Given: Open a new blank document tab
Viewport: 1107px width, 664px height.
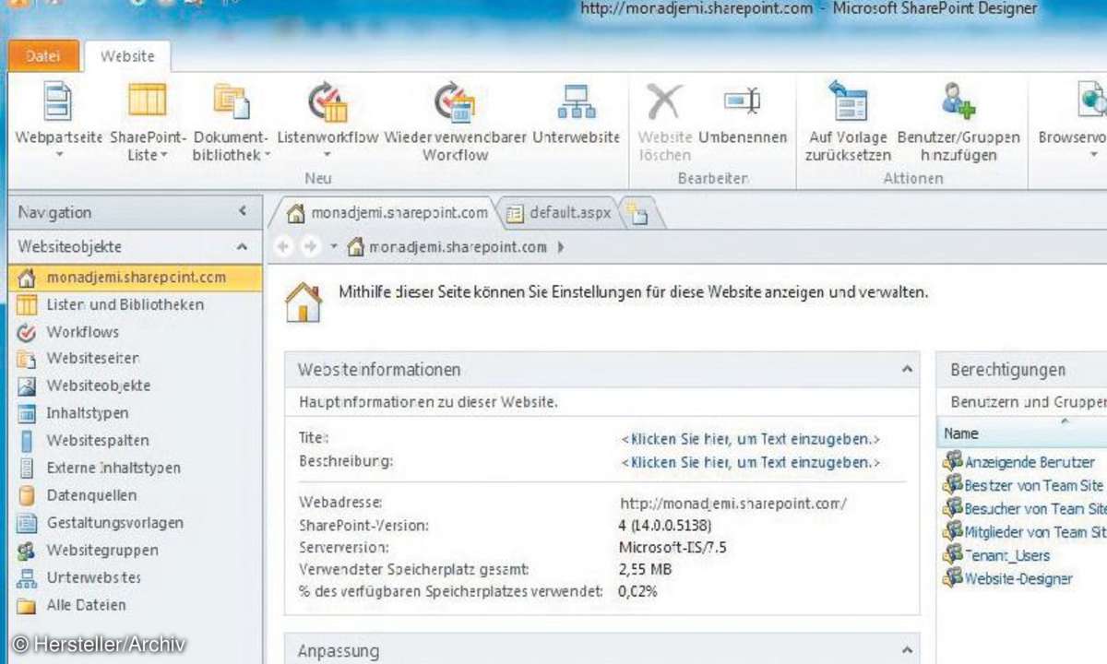Looking at the screenshot, I should coord(638,215).
